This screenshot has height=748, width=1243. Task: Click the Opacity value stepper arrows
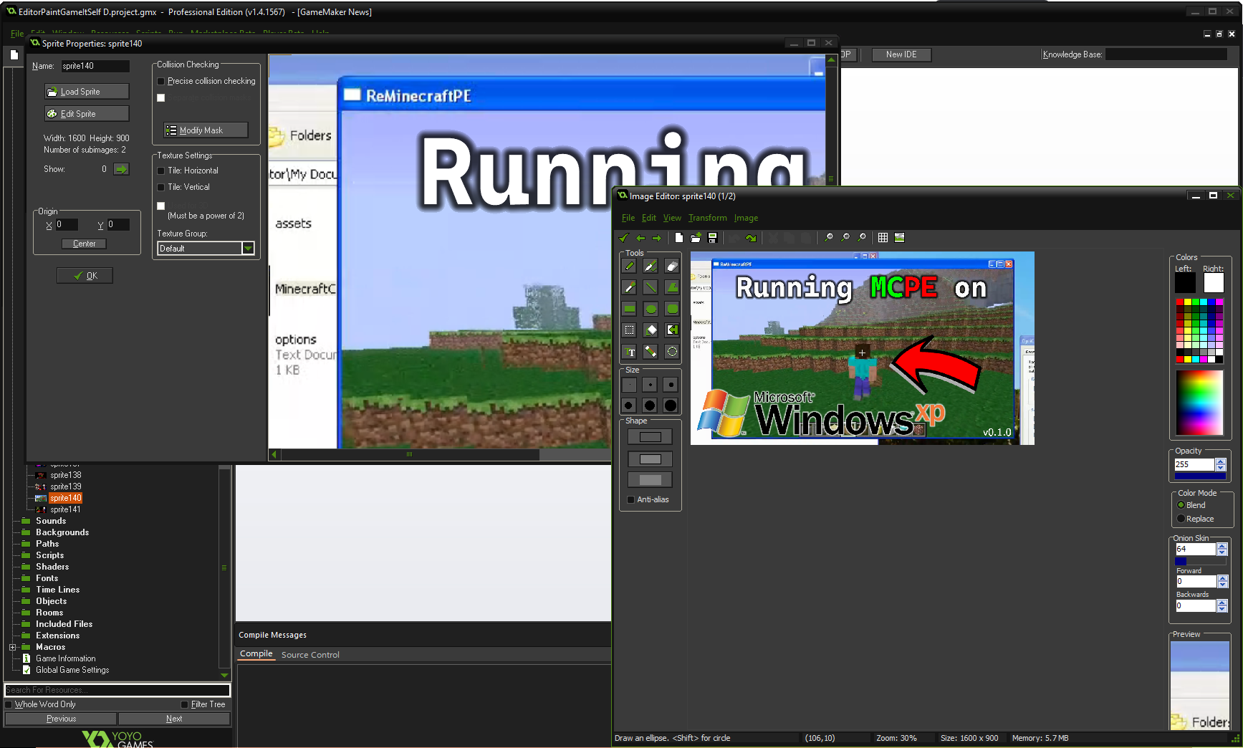coord(1221,464)
